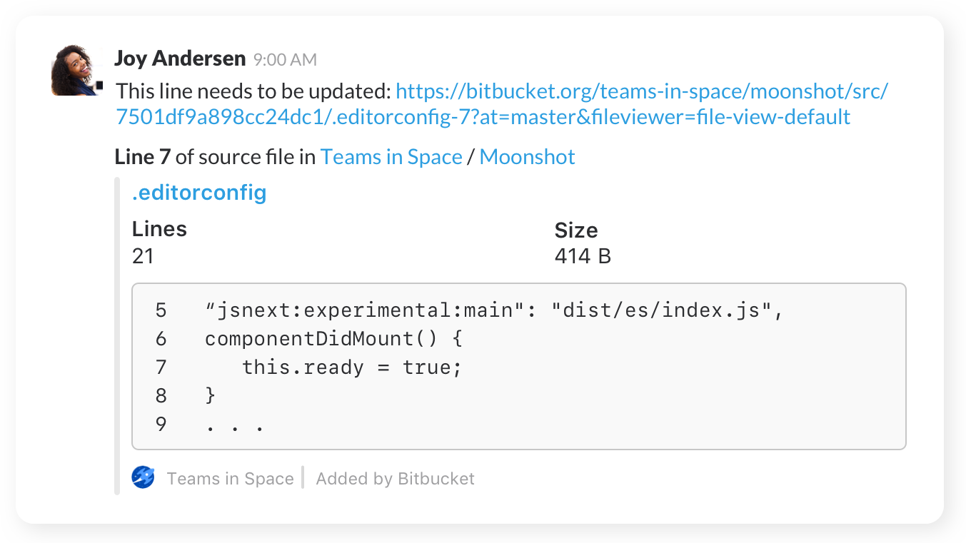The height and width of the screenshot is (543, 966).
Task: Click the Teams in Space project link
Action: coord(391,156)
